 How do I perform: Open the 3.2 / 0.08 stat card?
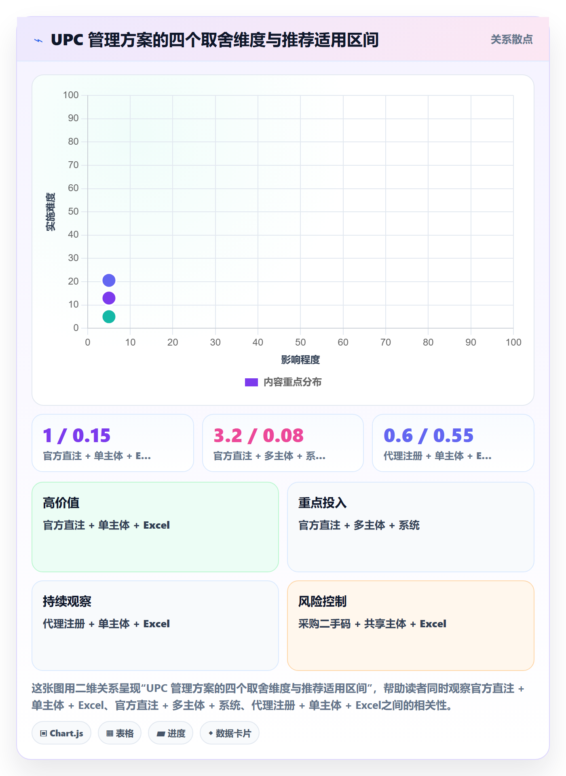[283, 443]
